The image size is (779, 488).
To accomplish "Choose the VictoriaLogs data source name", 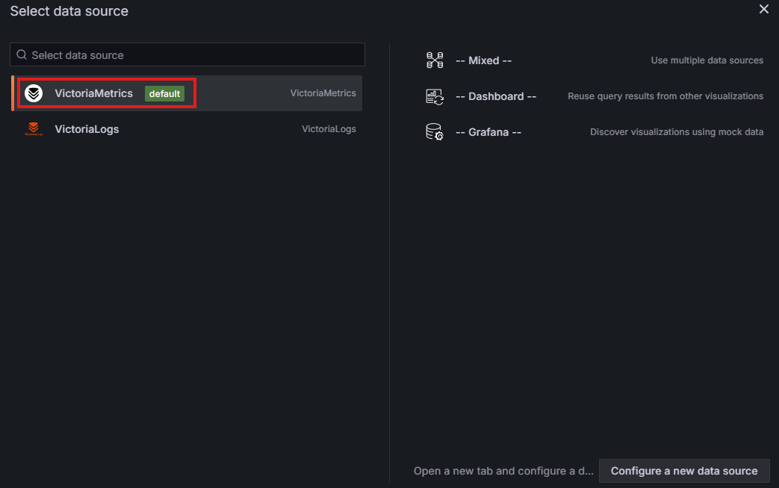I will pos(87,129).
